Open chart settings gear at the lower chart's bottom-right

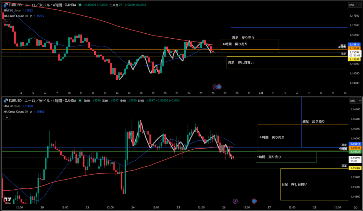tap(356, 206)
